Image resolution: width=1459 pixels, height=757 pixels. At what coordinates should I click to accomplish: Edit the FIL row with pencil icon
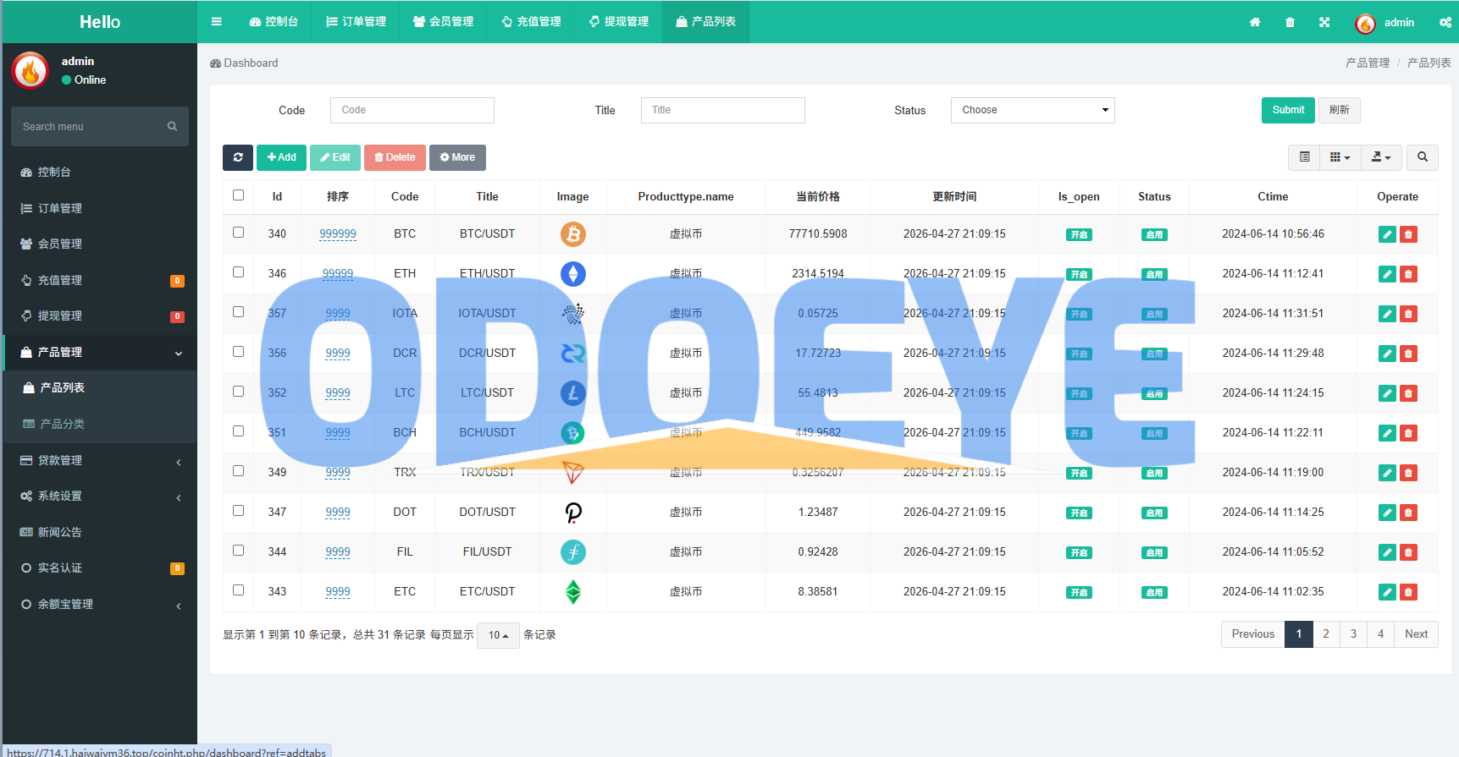tap(1387, 552)
